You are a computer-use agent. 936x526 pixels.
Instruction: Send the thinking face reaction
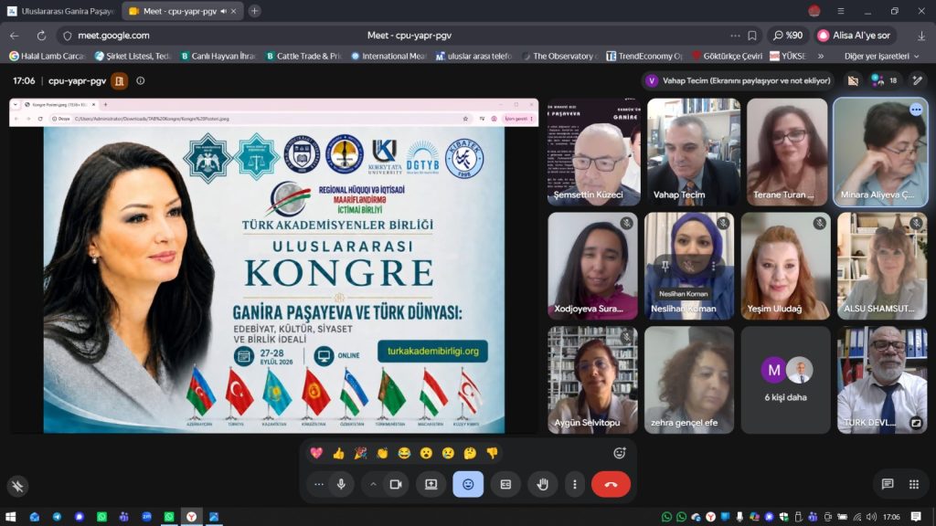click(471, 453)
